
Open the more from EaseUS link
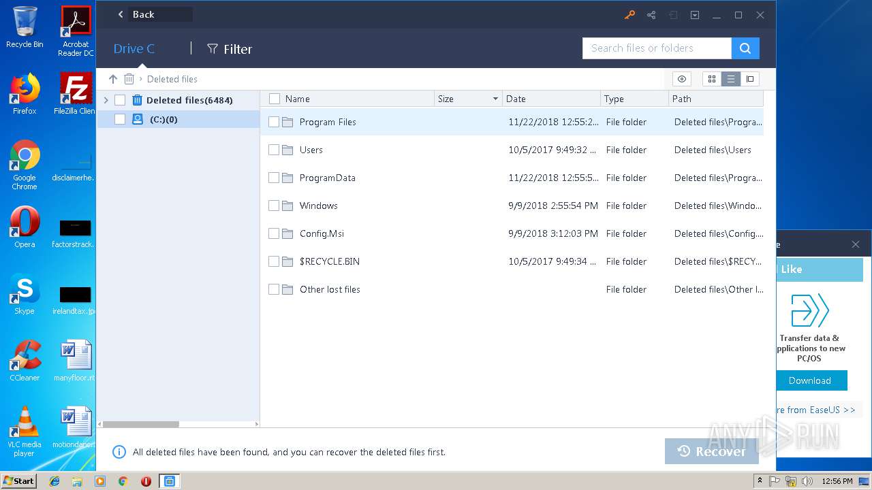click(x=816, y=410)
